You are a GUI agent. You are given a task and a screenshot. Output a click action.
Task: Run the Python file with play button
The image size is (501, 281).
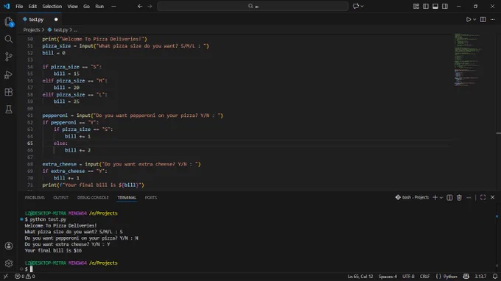point(469,19)
